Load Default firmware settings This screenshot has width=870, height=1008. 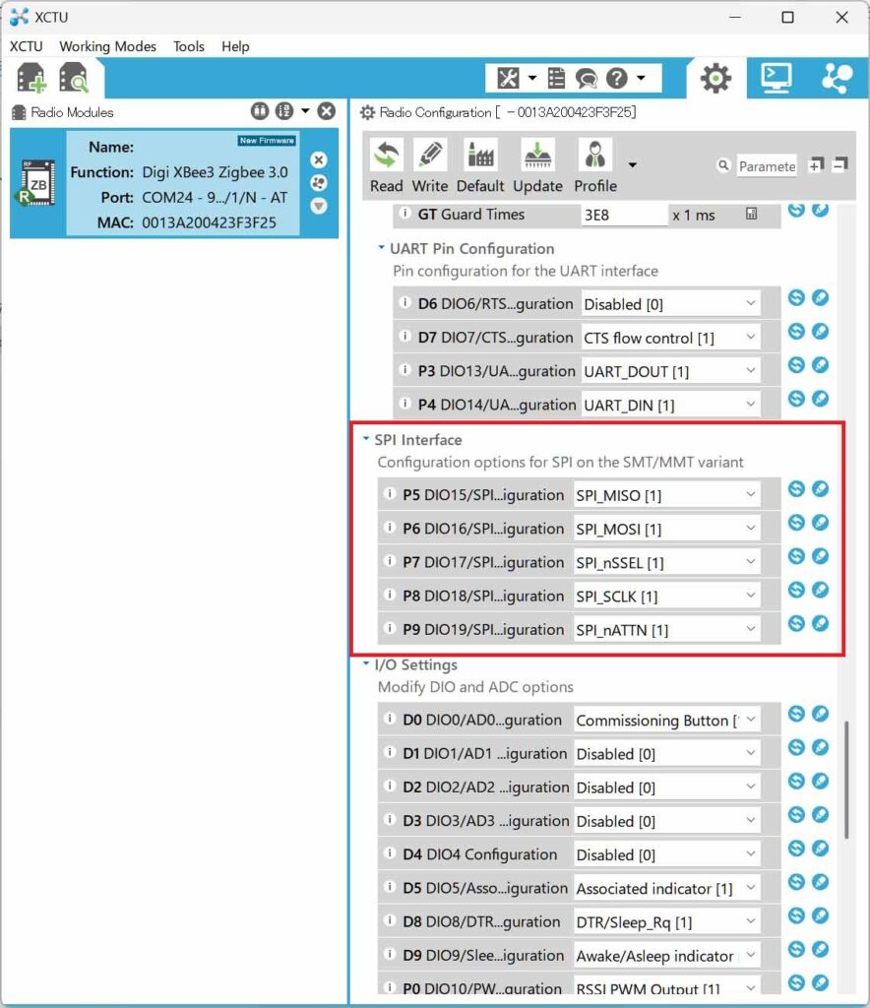pyautogui.click(x=480, y=166)
